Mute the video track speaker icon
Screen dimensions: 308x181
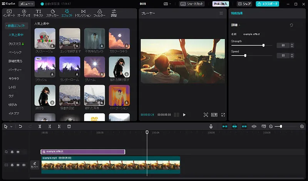23,165
